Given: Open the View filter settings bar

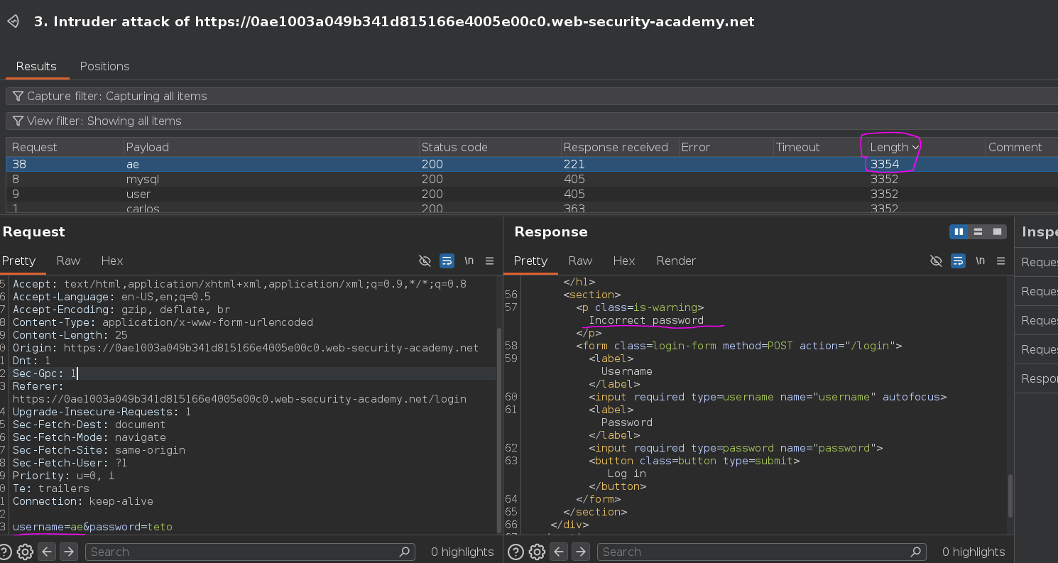Looking at the screenshot, I should tap(532, 121).
